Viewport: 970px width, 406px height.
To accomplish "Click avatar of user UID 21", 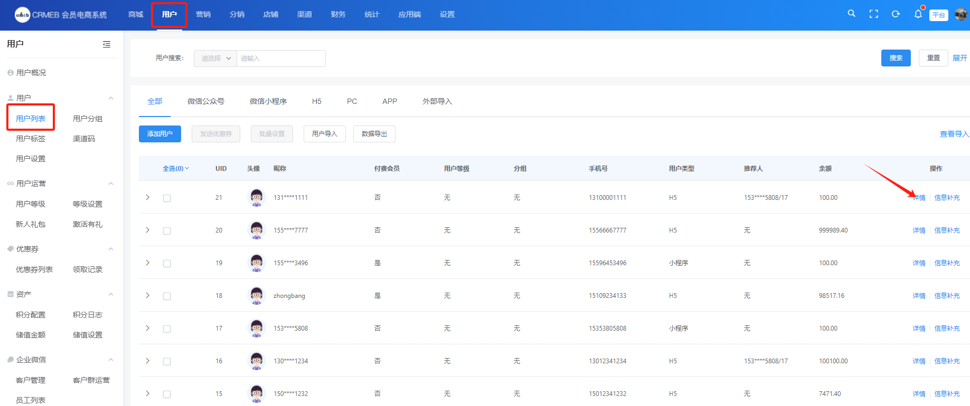I will 257,197.
